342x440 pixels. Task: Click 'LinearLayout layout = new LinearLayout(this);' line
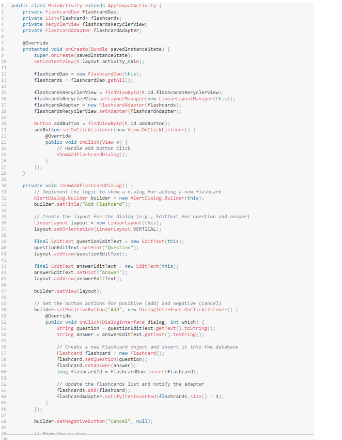[98, 223]
